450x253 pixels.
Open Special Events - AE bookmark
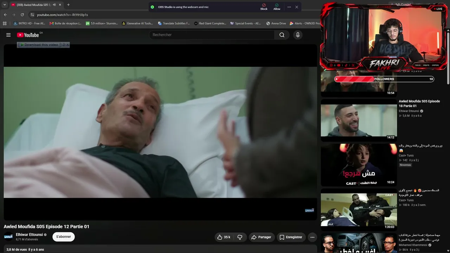click(246, 24)
